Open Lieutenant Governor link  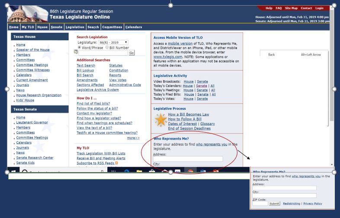click(x=32, y=122)
